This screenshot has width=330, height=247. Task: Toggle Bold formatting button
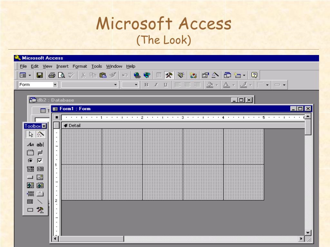(147, 85)
